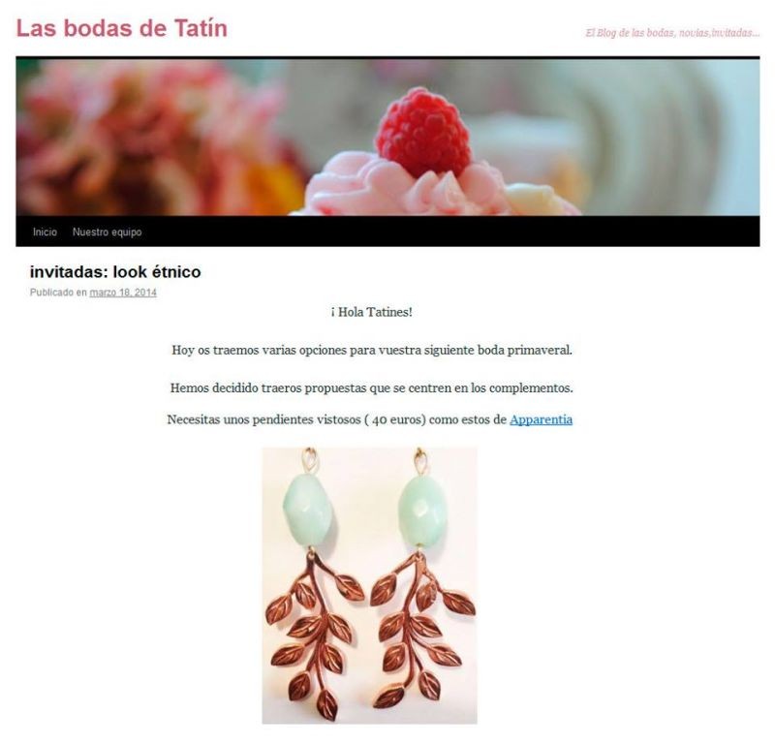The height and width of the screenshot is (744, 775).
Task: Click the Las bodas de Tatín title
Action: point(122,28)
